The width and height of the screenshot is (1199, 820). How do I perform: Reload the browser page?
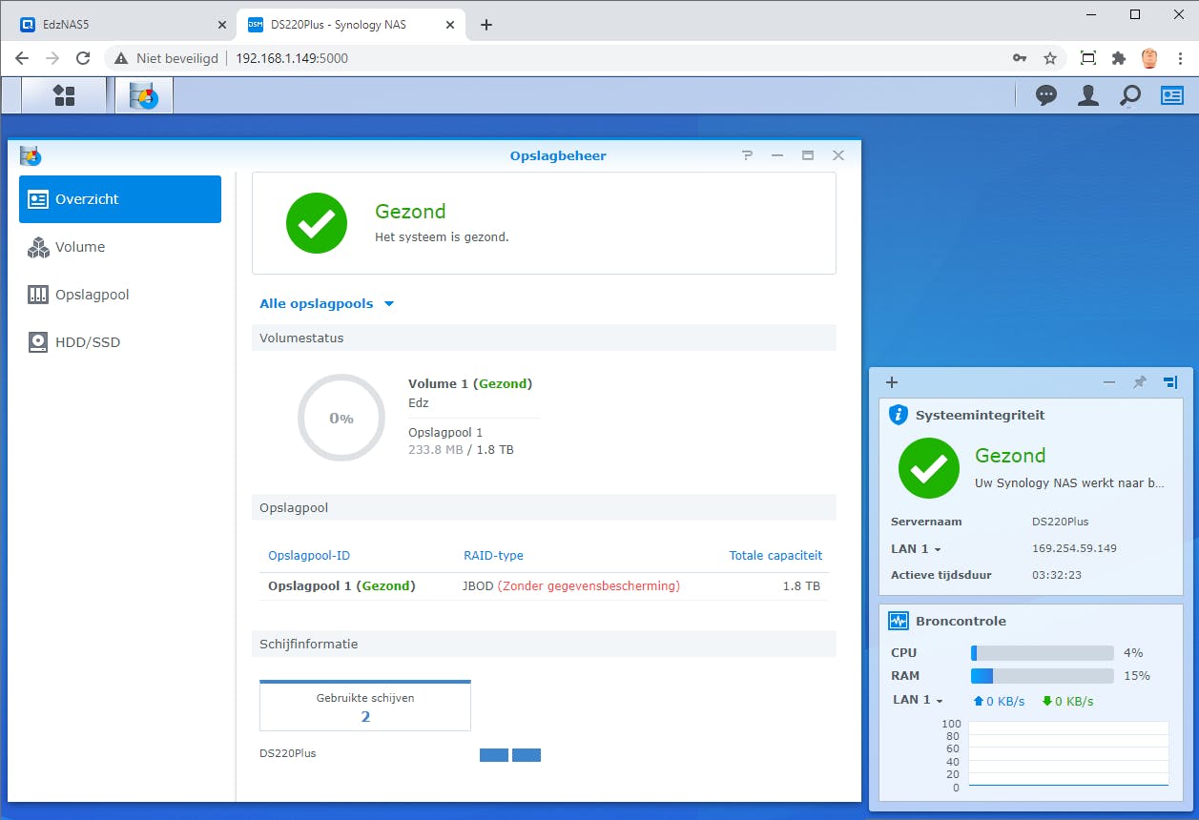(x=83, y=58)
